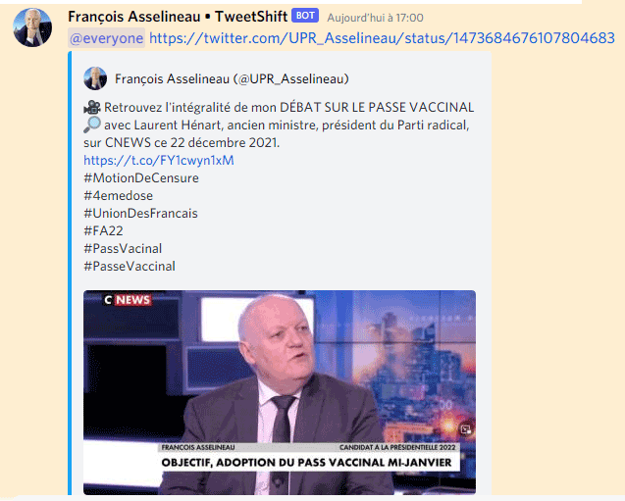The height and width of the screenshot is (501, 625).
Task: Click the small avatar in the tweet embed
Action: point(95,78)
